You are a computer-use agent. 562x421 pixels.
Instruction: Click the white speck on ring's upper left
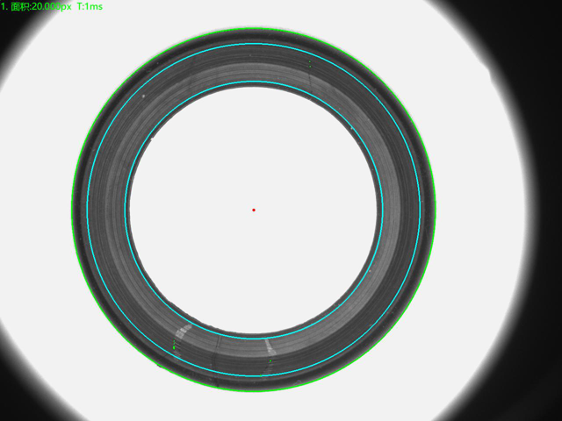(x=143, y=95)
